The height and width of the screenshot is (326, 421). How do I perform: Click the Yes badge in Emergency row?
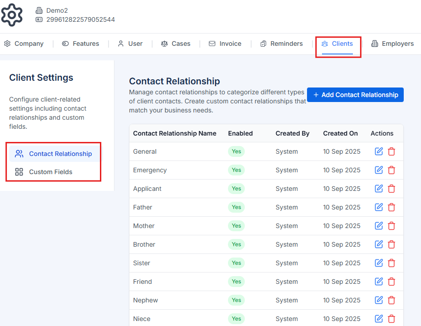coord(236,170)
